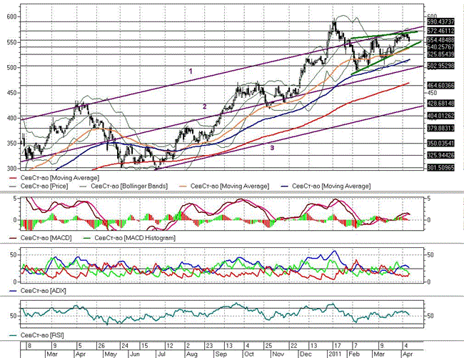Select the 301.50965 price level label
The height and width of the screenshot is (358, 464).
[440, 168]
